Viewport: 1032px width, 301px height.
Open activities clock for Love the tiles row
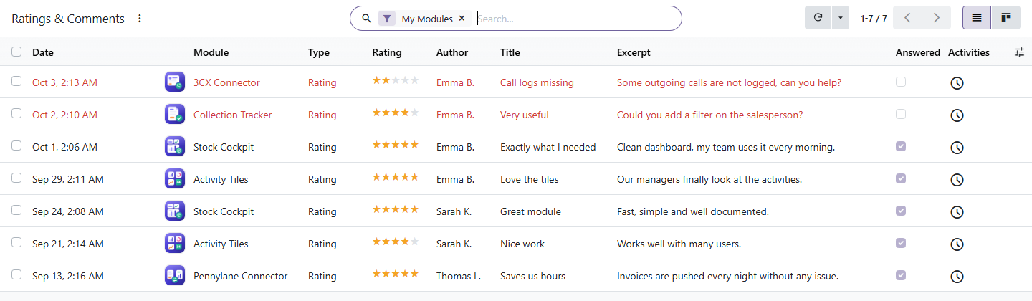[956, 180]
